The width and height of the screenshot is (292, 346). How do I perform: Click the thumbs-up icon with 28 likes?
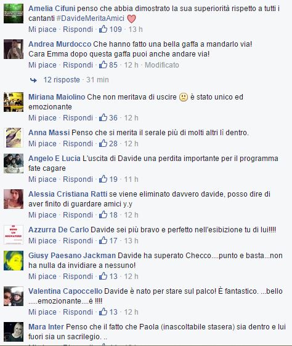[103, 143]
